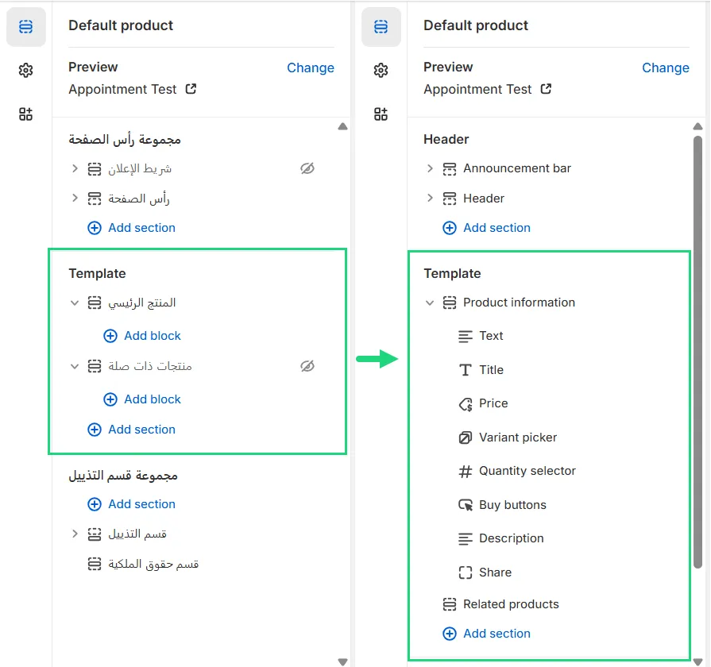
Task: Click the Quantity selector hash icon
Action: pos(466,472)
